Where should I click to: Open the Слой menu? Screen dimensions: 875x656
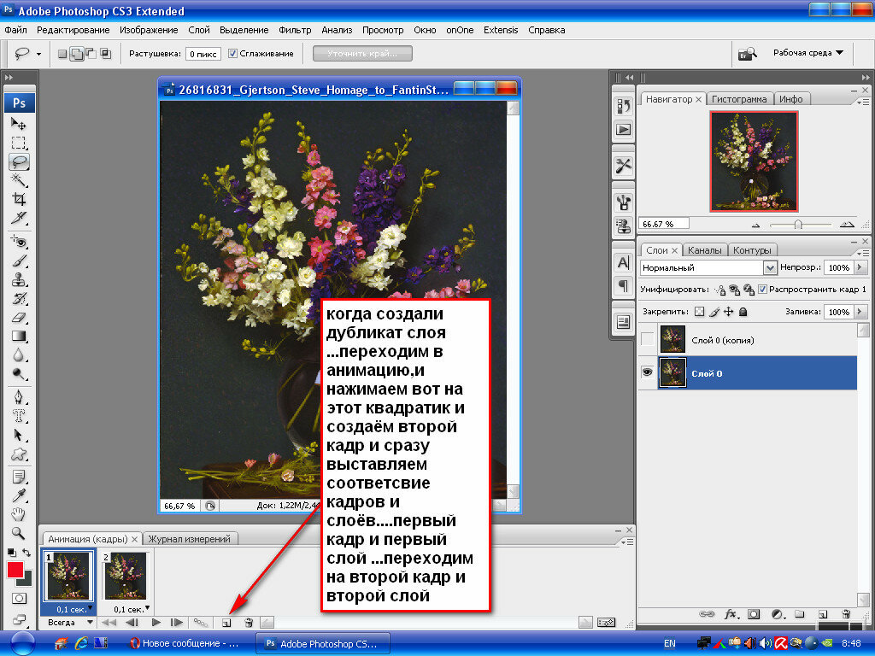click(x=199, y=30)
